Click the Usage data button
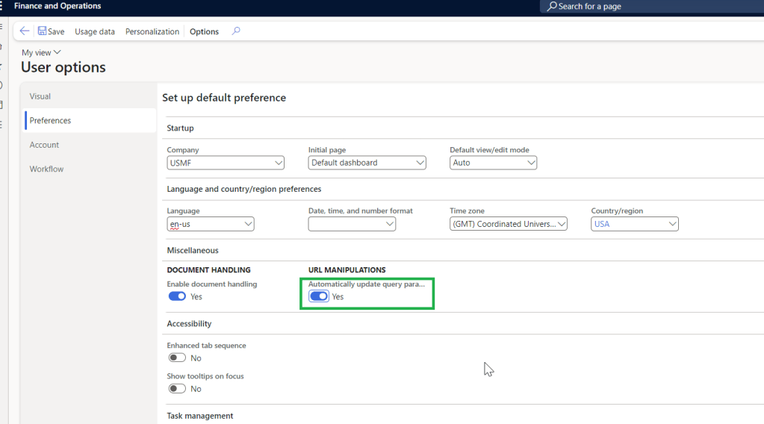The height and width of the screenshot is (424, 764). (x=95, y=31)
